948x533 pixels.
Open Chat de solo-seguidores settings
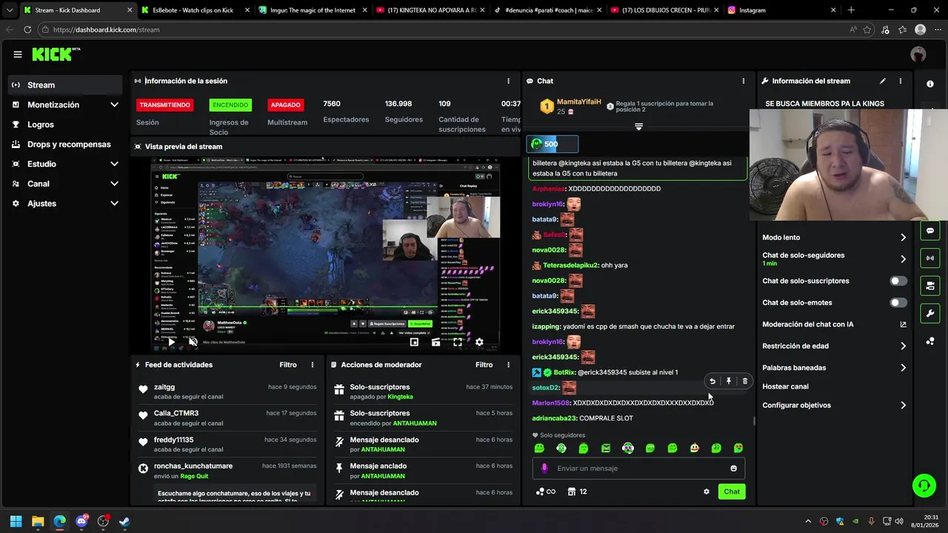(x=835, y=259)
